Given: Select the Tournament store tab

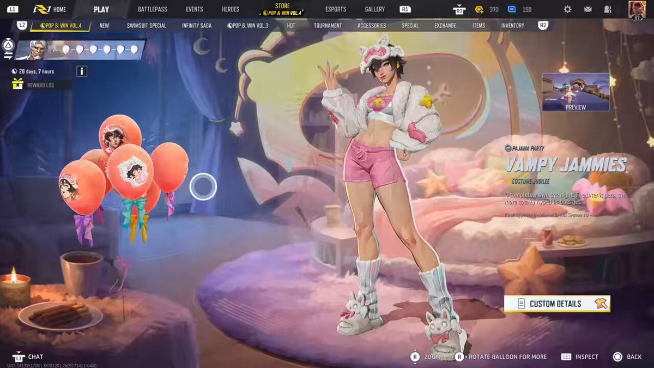Looking at the screenshot, I should (328, 26).
